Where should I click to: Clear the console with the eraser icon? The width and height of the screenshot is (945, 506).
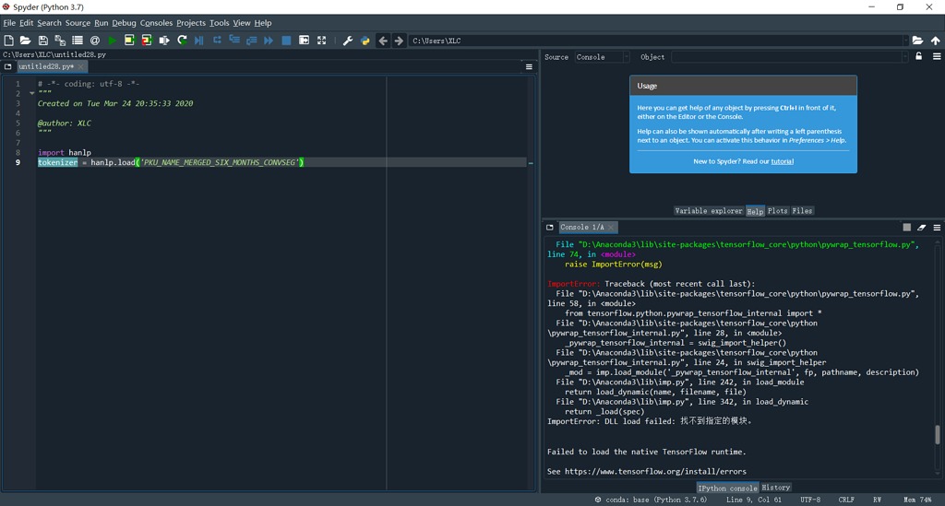point(921,227)
